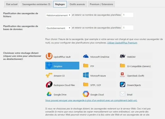
Task: Expand the Quotidiennement database schedule dropdown
Action: tap(58, 28)
